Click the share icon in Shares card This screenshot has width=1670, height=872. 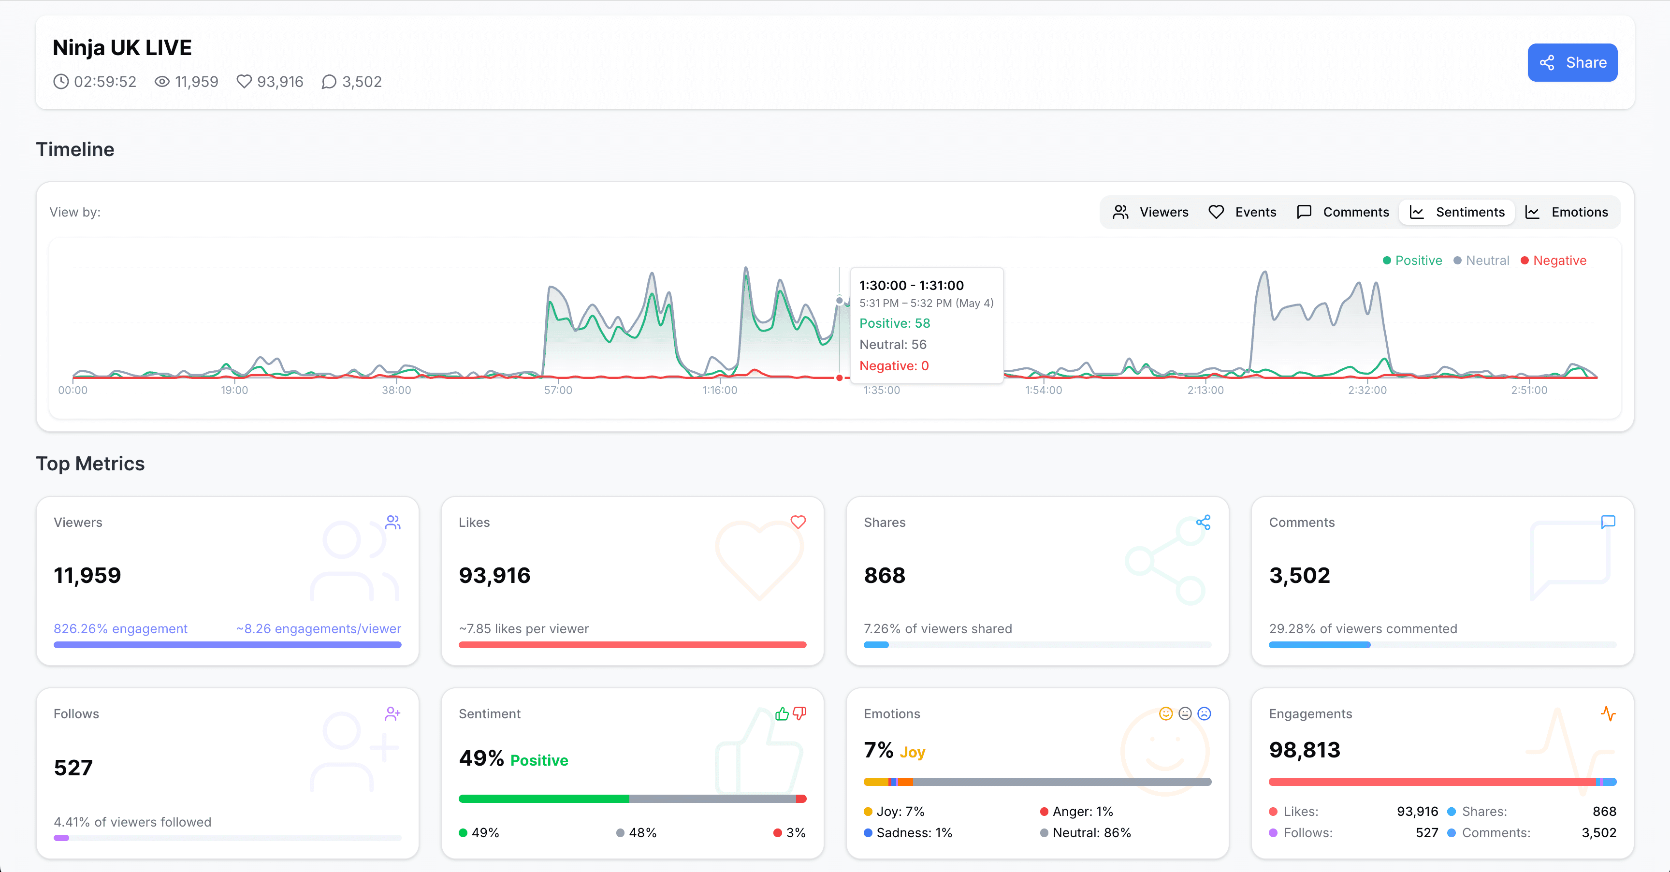(x=1203, y=522)
